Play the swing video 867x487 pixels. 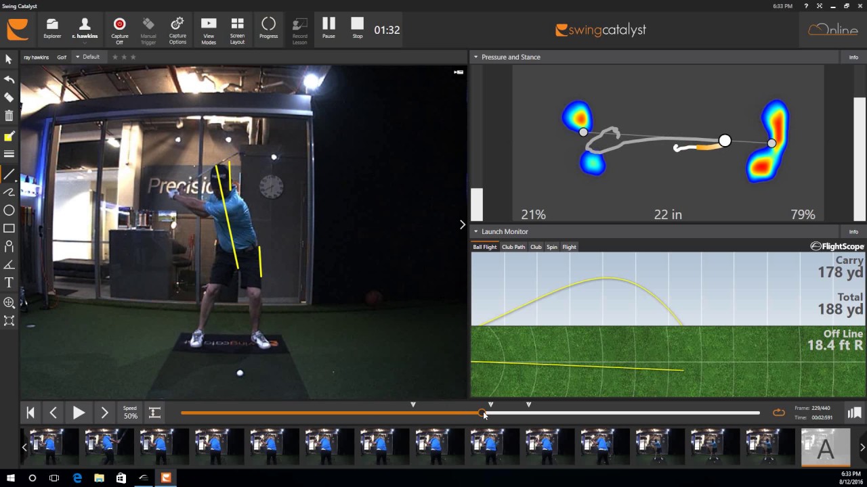tap(79, 413)
